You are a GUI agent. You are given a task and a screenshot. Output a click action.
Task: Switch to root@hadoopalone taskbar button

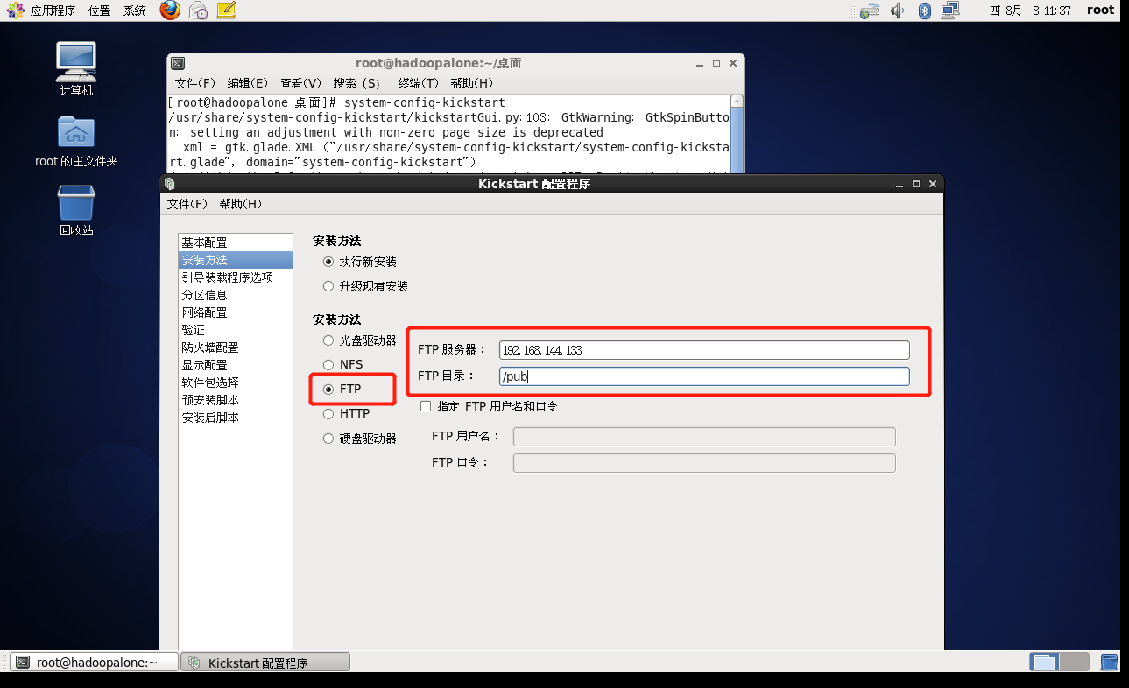point(94,663)
